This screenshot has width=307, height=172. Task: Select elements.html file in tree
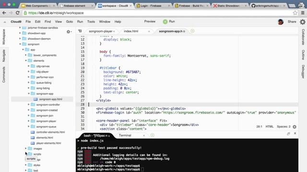click(x=45, y=138)
